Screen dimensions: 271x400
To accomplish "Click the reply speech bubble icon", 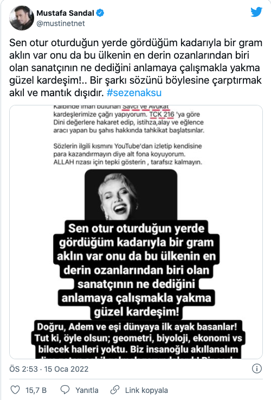I will [x=65, y=390].
